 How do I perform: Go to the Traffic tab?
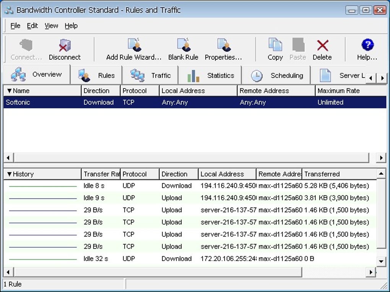pyautogui.click(x=151, y=75)
